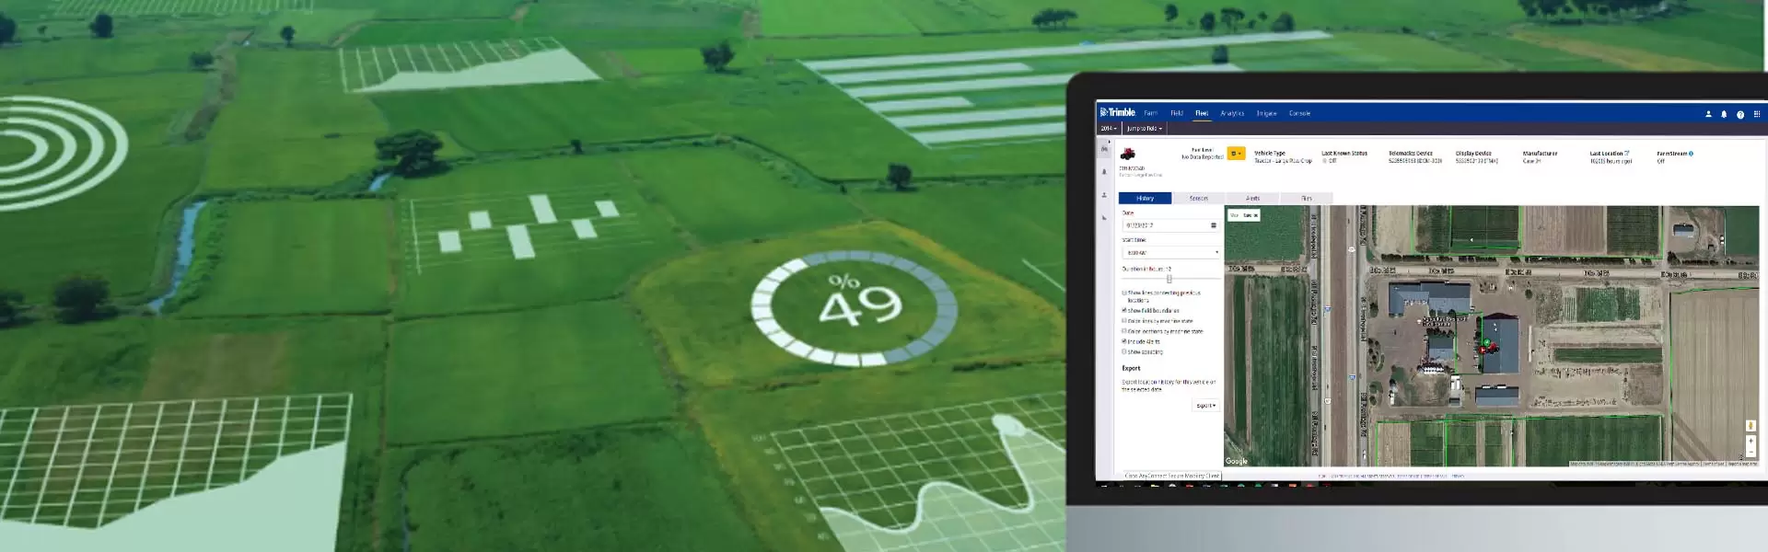Toggle Show spacing checkbox

pyautogui.click(x=1124, y=351)
